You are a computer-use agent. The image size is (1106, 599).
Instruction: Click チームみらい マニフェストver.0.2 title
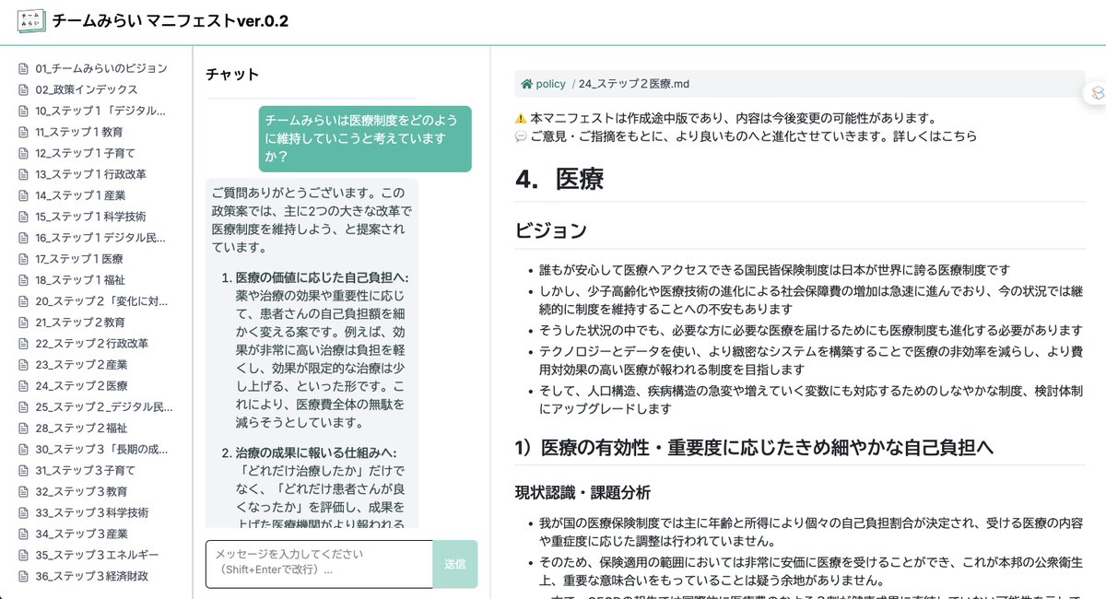[171, 21]
